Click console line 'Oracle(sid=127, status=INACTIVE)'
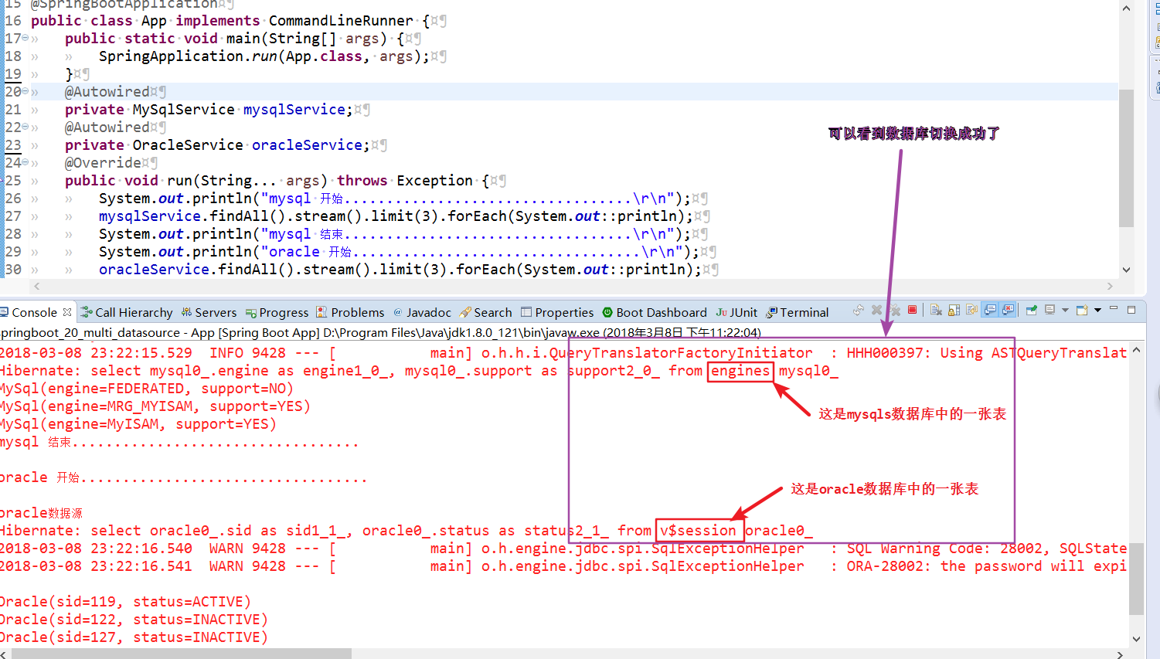Screen dimensions: 1160x659 pyautogui.click(x=134, y=637)
